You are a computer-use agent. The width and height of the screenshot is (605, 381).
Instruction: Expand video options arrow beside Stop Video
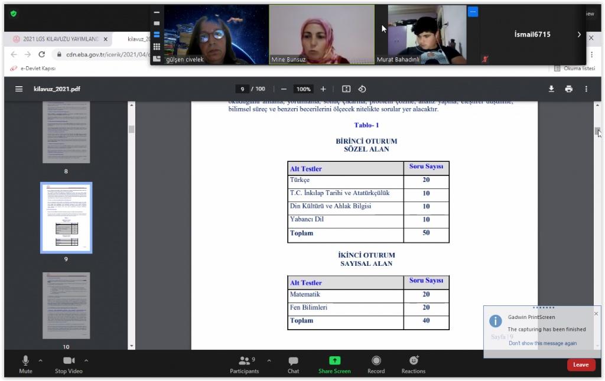pyautogui.click(x=86, y=360)
